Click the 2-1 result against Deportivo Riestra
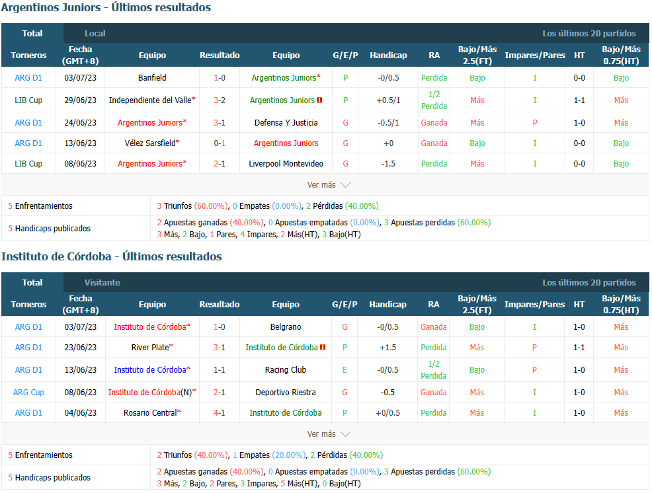This screenshot has height=493, width=652. click(x=219, y=393)
